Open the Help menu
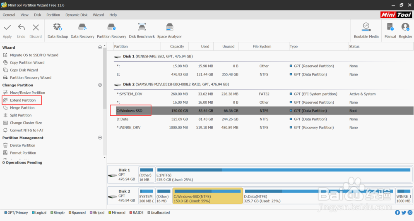Viewport: 414px width, 221px height. tap(113, 15)
